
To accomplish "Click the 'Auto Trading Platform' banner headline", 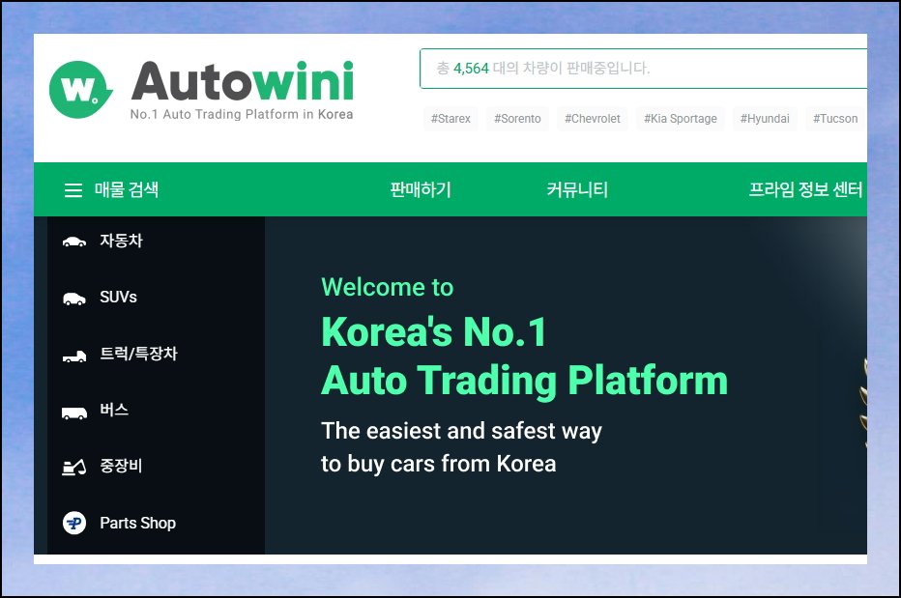I will [524, 381].
